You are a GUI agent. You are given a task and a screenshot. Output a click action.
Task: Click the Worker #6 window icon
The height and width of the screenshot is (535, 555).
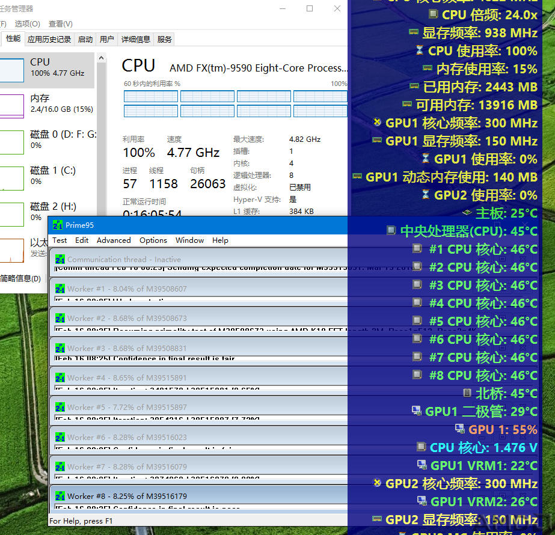(60, 437)
